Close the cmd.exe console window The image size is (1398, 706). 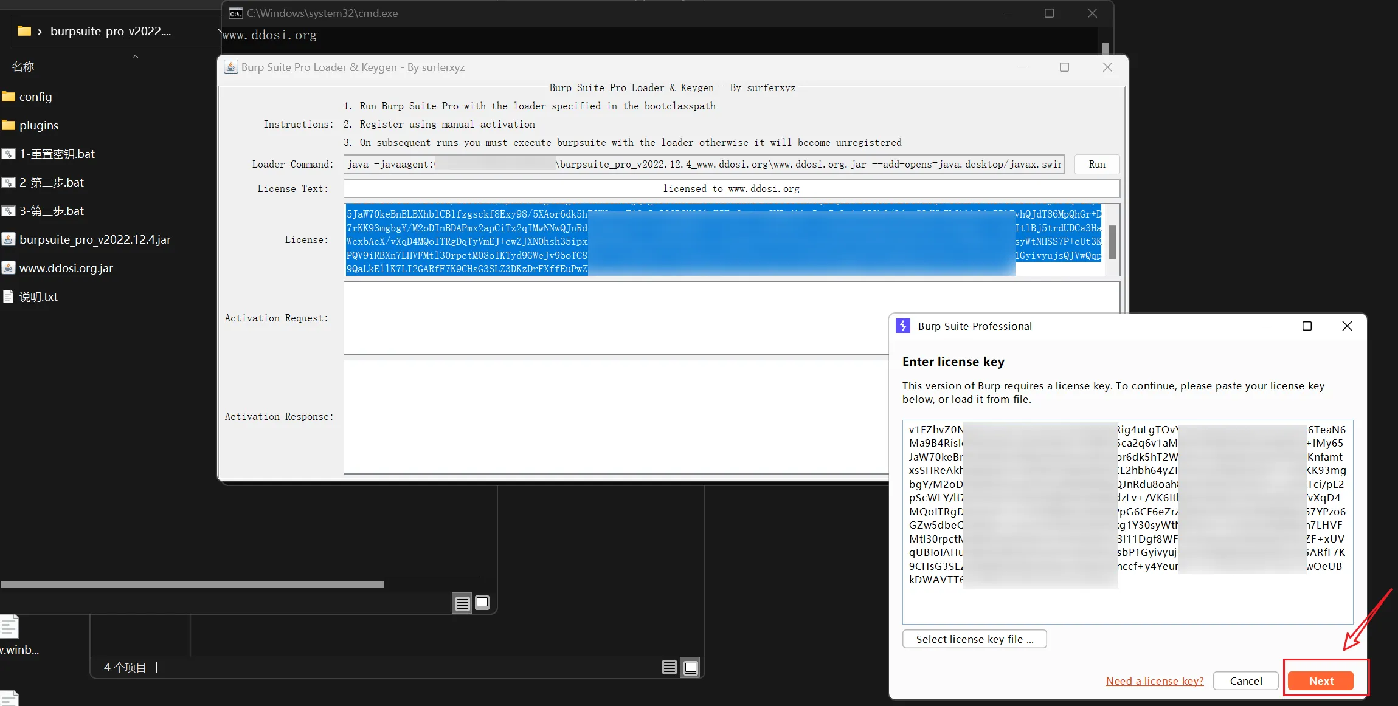[1092, 13]
